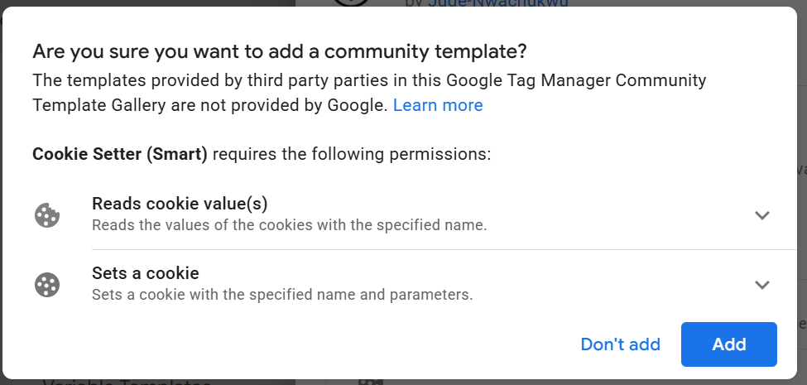The width and height of the screenshot is (807, 385).
Task: Click the bold Cookie Setter (Smart) name
Action: click(120, 154)
